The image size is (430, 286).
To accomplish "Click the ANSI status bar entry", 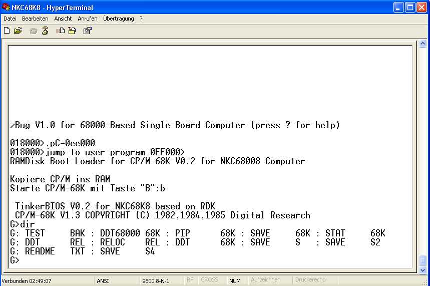I will pos(103,281).
